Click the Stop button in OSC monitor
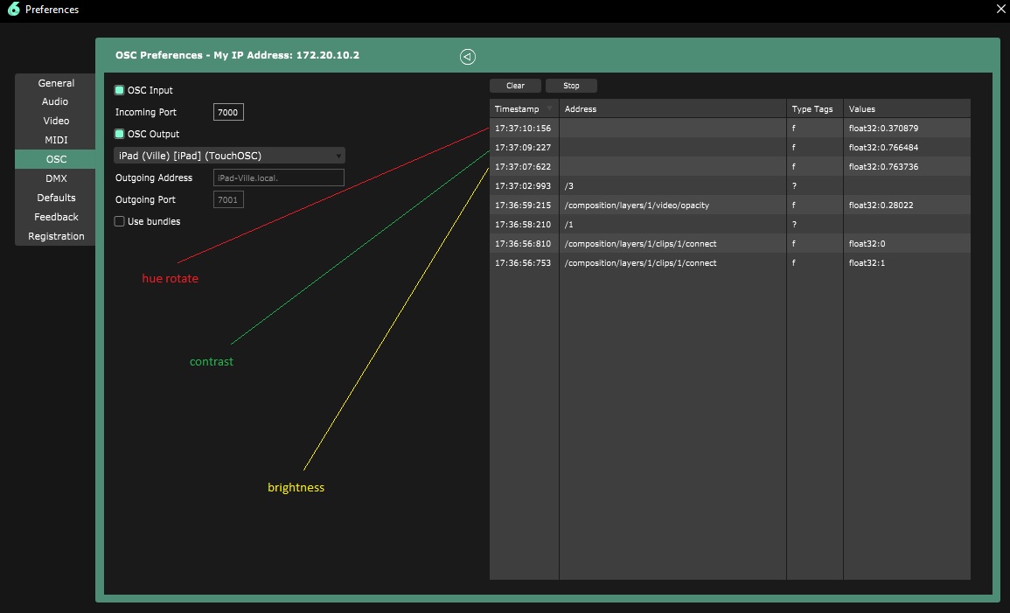This screenshot has width=1010, height=613. (571, 86)
